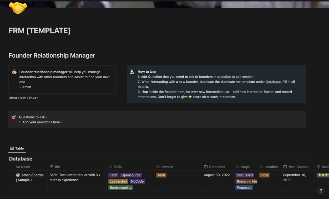This screenshot has width=329, height=199.
Task: Click the Contacted column header
Action: click(x=215, y=167)
